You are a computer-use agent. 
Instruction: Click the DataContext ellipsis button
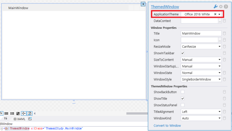point(220,21)
